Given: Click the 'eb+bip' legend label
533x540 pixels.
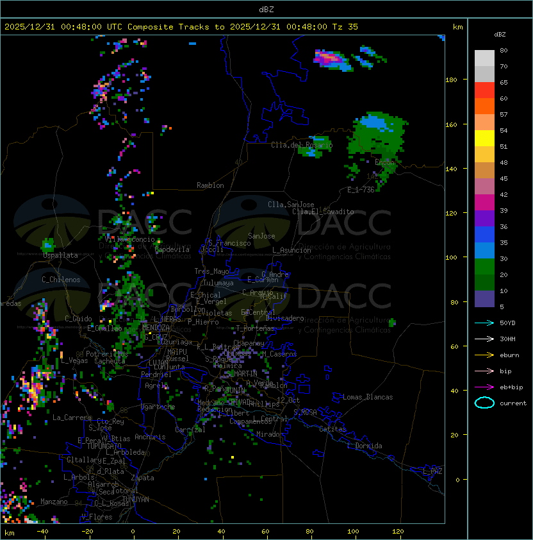Looking at the screenshot, I should (511, 387).
